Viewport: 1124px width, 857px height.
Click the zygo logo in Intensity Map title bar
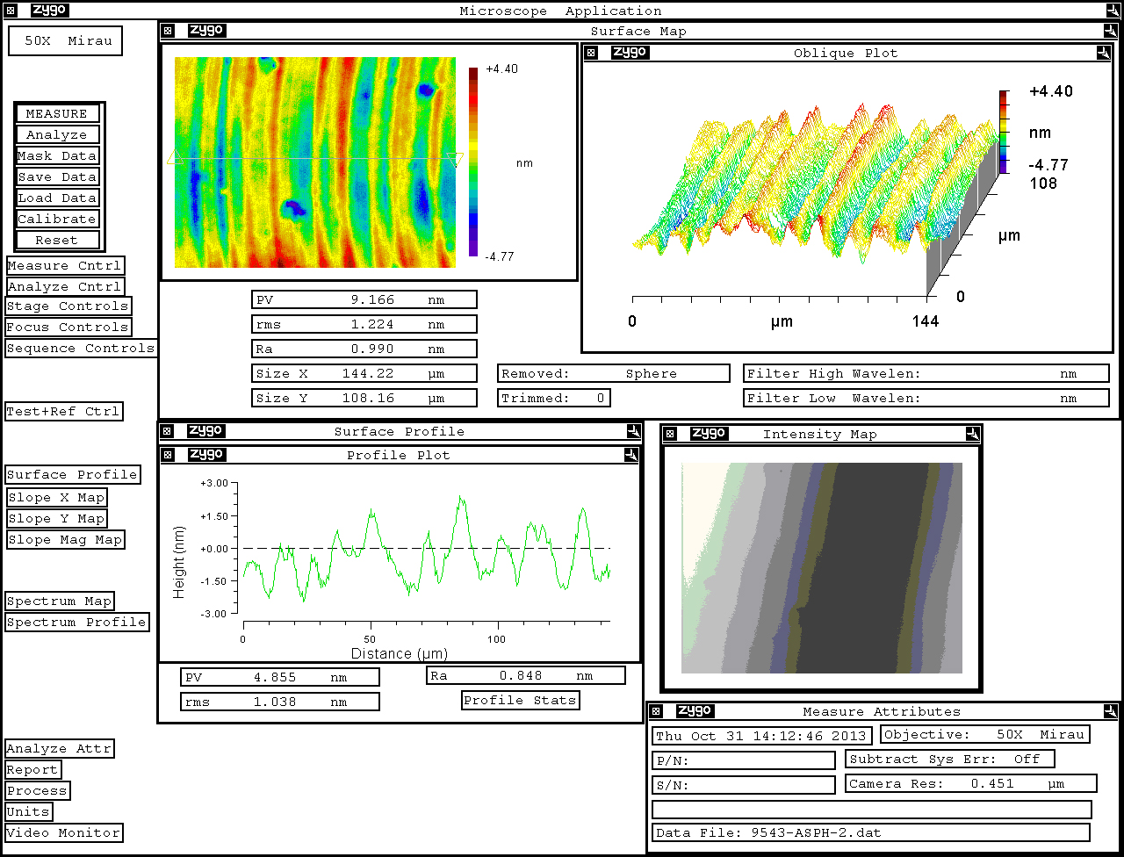click(x=709, y=434)
